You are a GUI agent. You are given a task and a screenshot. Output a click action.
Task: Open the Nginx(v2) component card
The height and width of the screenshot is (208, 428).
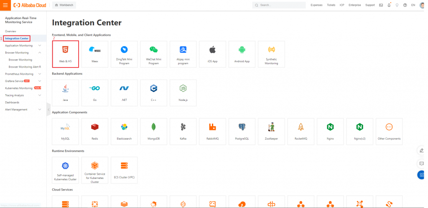pos(360,131)
